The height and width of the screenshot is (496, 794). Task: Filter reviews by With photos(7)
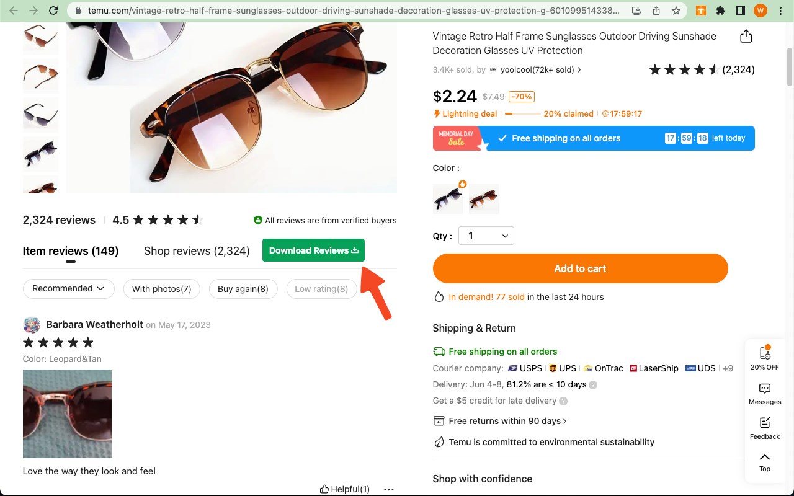161,289
